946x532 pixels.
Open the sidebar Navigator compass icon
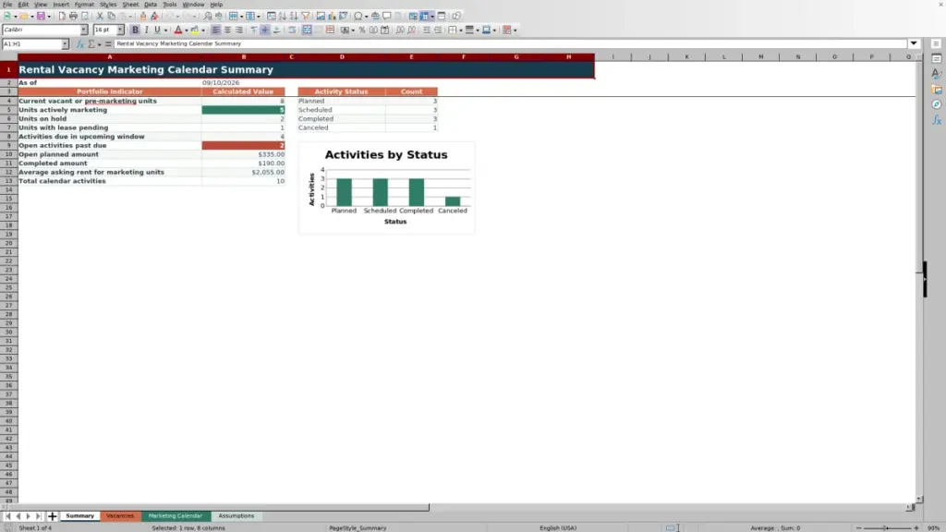pyautogui.click(x=937, y=105)
